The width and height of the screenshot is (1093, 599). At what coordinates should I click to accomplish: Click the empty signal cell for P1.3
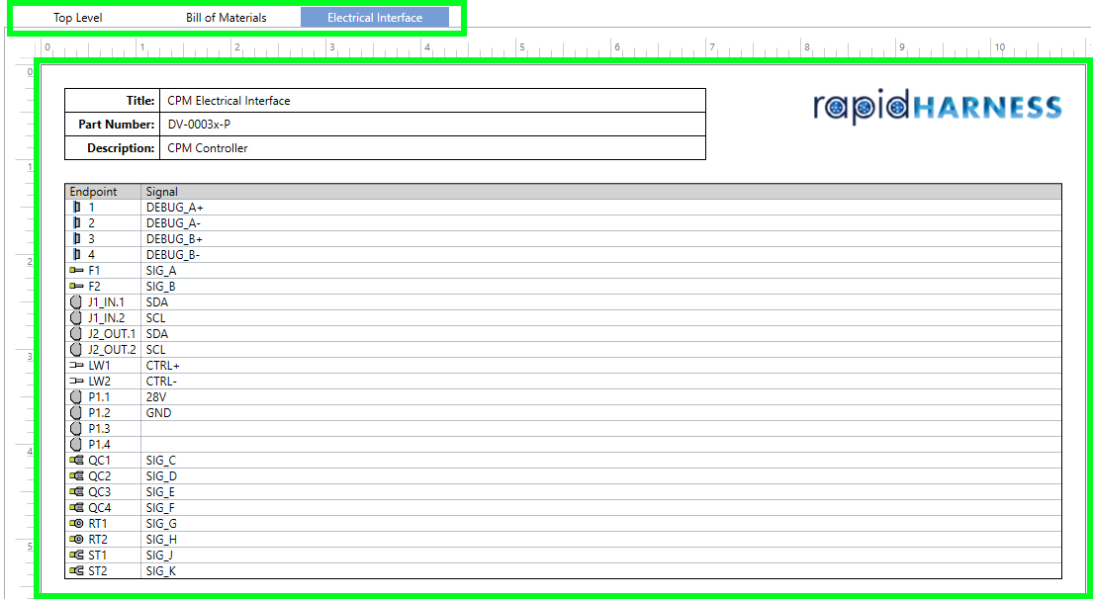click(600, 429)
